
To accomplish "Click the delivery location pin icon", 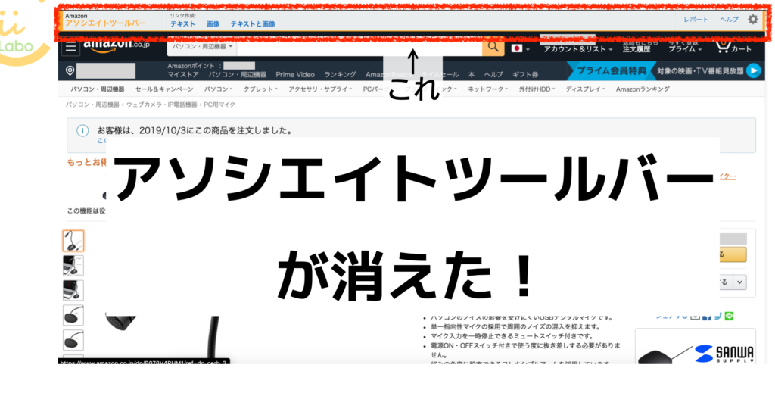I will [70, 70].
